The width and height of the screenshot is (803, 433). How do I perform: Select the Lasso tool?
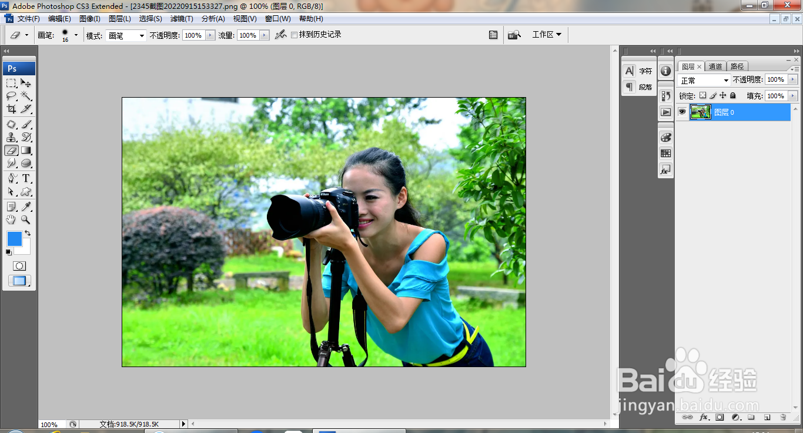[12, 96]
